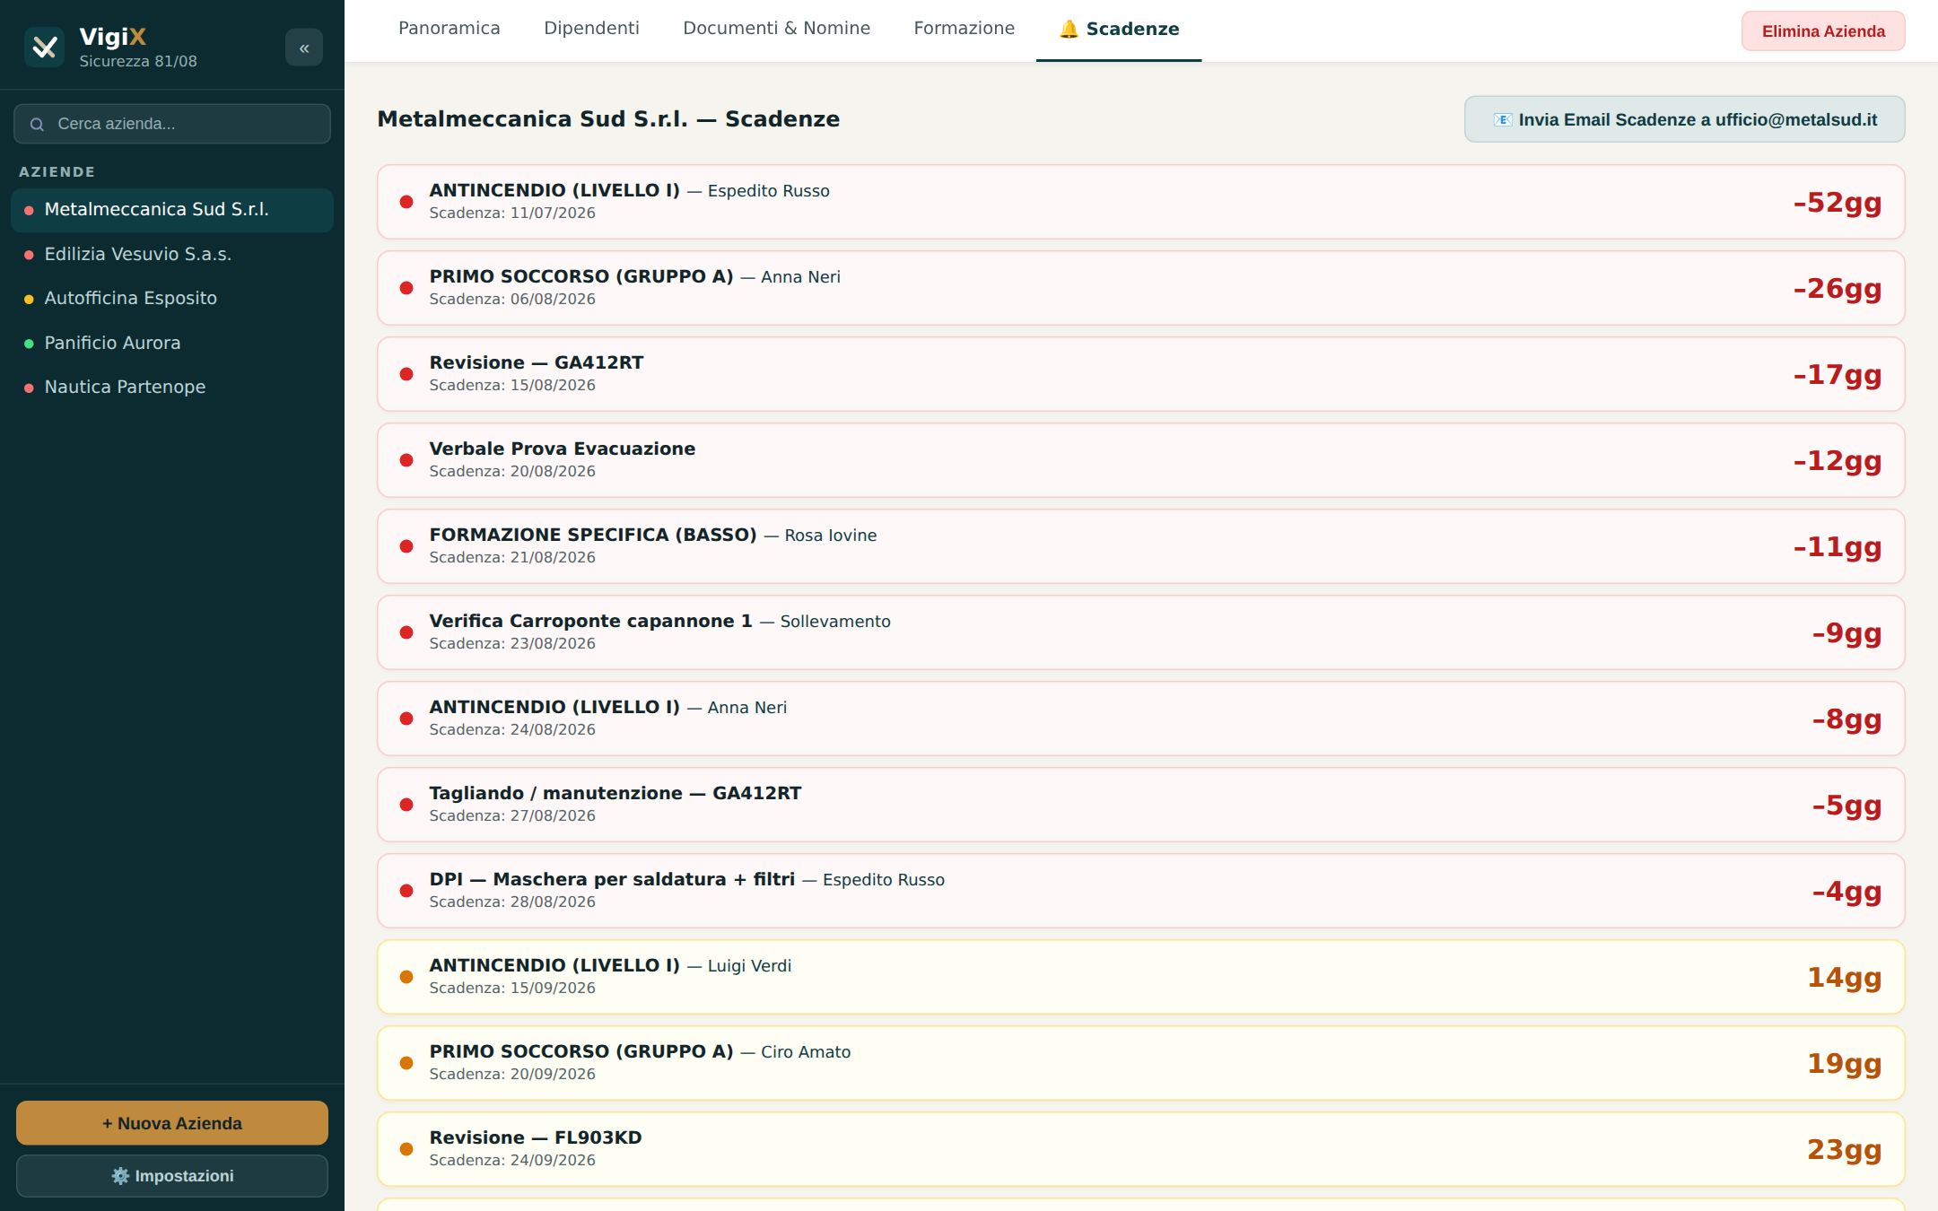
Task: Open Revisione — FL903KD deadline
Action: pos(1141,1149)
